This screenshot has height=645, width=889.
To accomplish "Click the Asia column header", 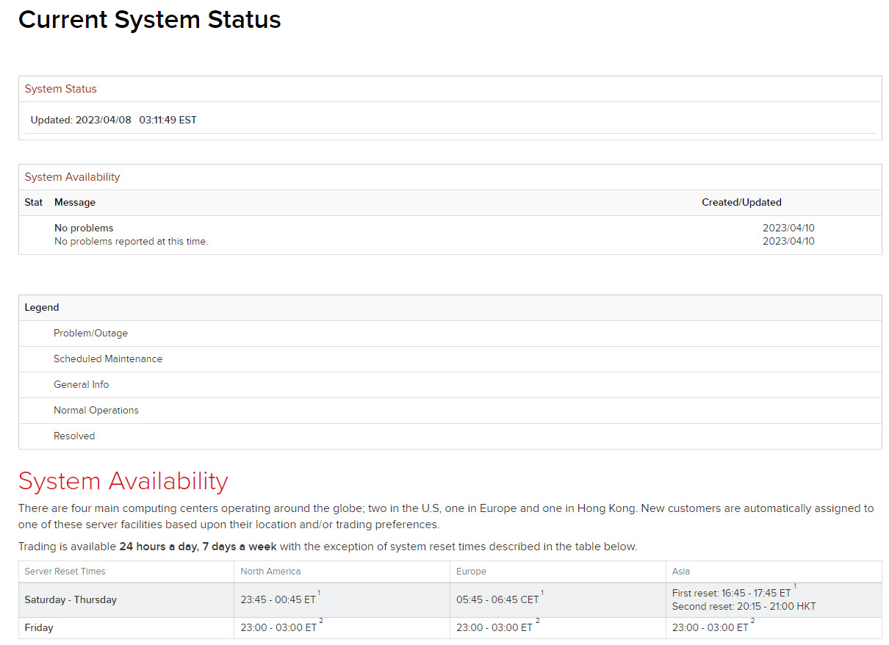I will click(x=680, y=572).
